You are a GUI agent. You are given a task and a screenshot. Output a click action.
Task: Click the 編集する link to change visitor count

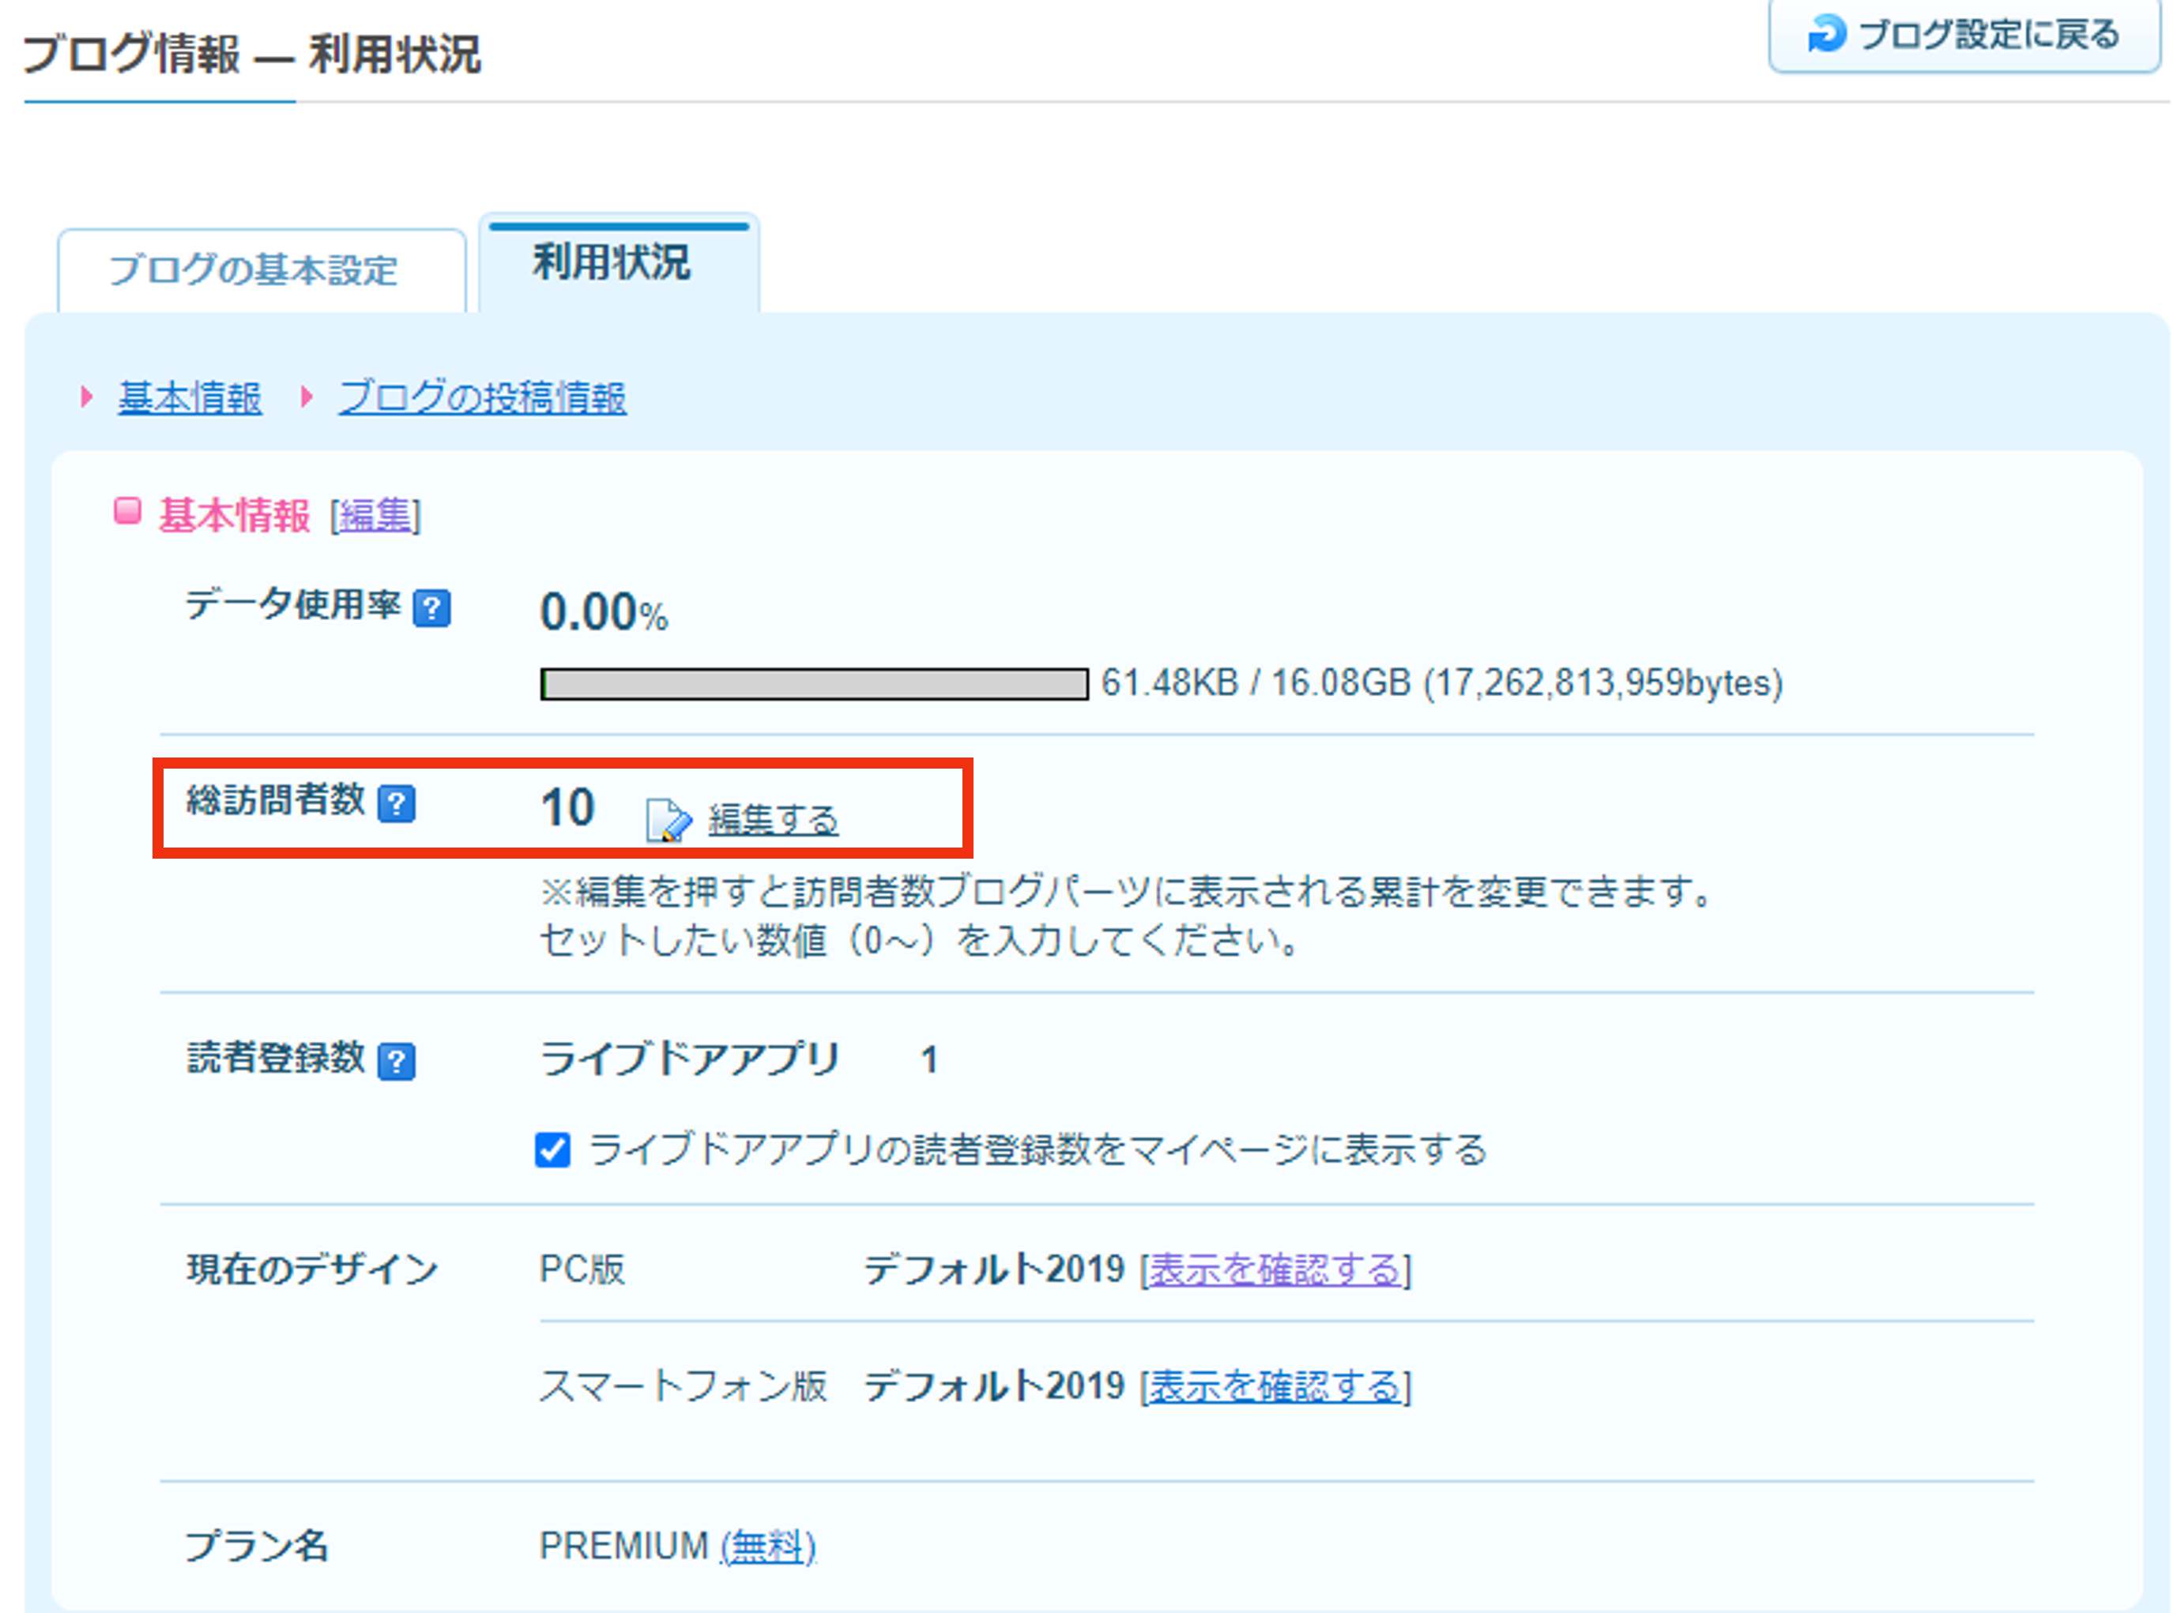[773, 818]
